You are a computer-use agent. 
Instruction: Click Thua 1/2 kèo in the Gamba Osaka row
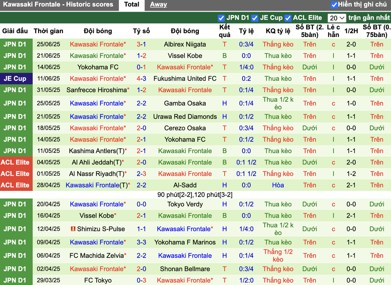click(x=278, y=103)
